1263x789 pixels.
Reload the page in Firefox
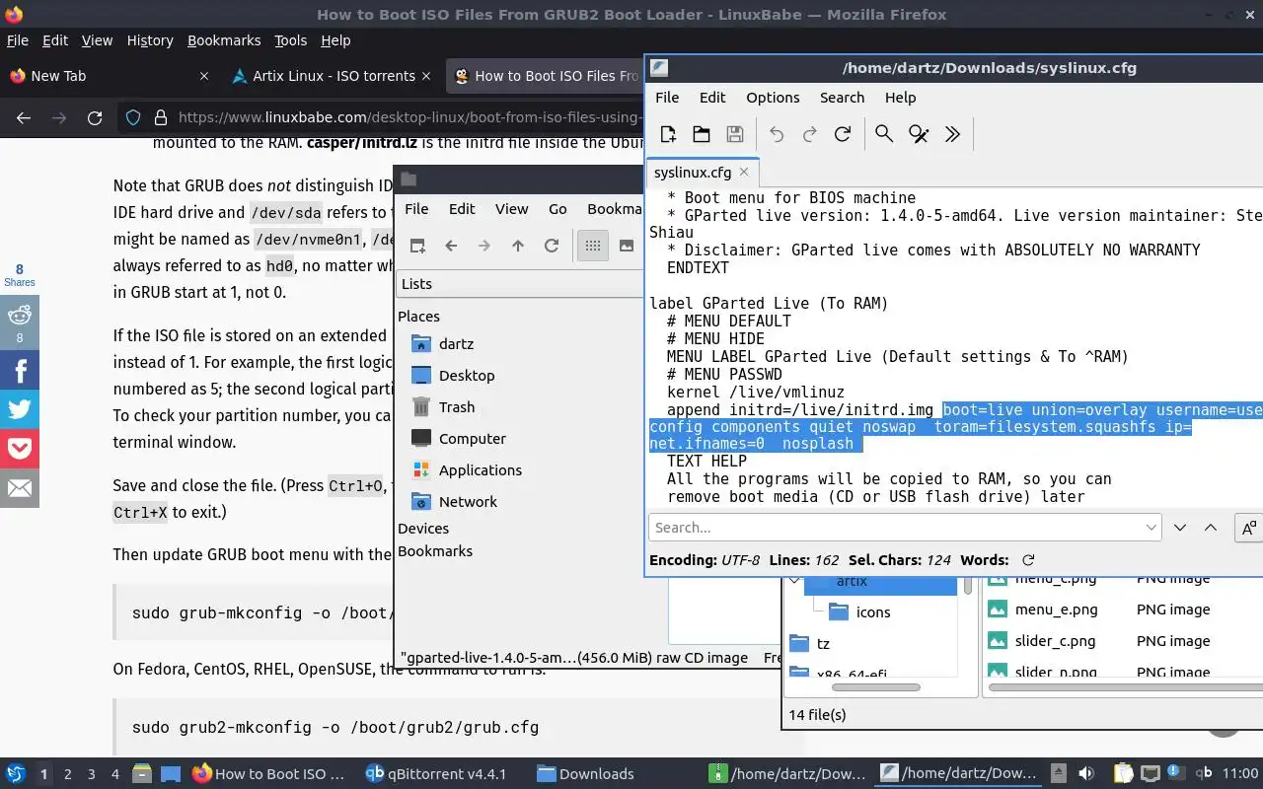pyautogui.click(x=95, y=118)
